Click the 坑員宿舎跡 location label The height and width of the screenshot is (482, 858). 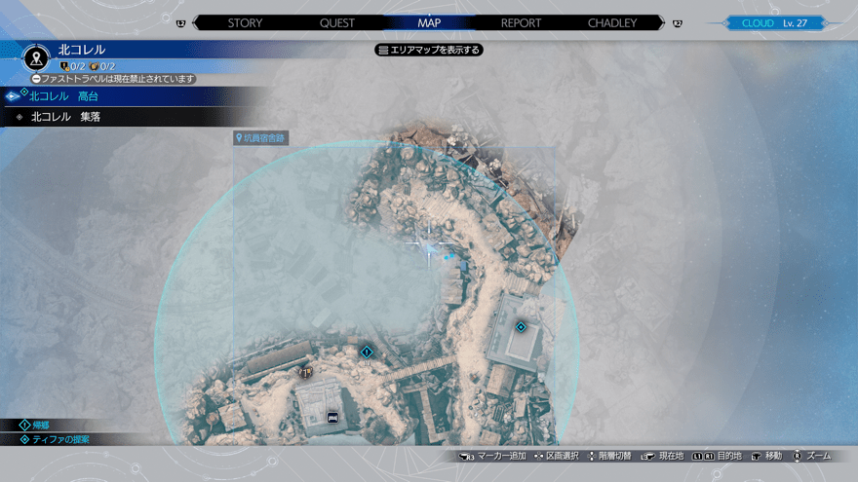261,138
